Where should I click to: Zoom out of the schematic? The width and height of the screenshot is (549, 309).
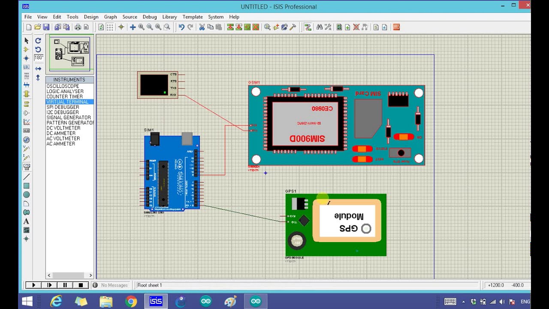click(150, 27)
